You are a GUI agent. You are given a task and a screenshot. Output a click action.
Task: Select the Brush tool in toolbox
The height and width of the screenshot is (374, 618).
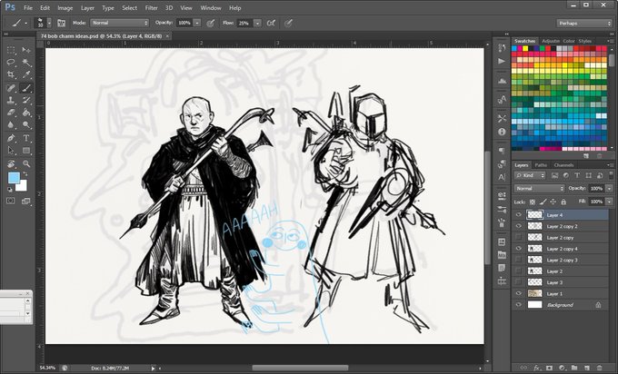click(x=26, y=88)
